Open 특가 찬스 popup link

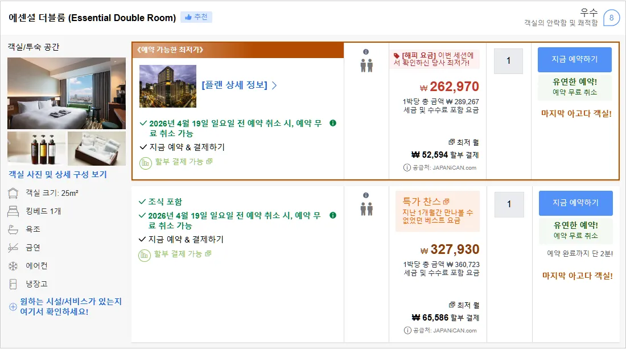pyautogui.click(x=426, y=202)
